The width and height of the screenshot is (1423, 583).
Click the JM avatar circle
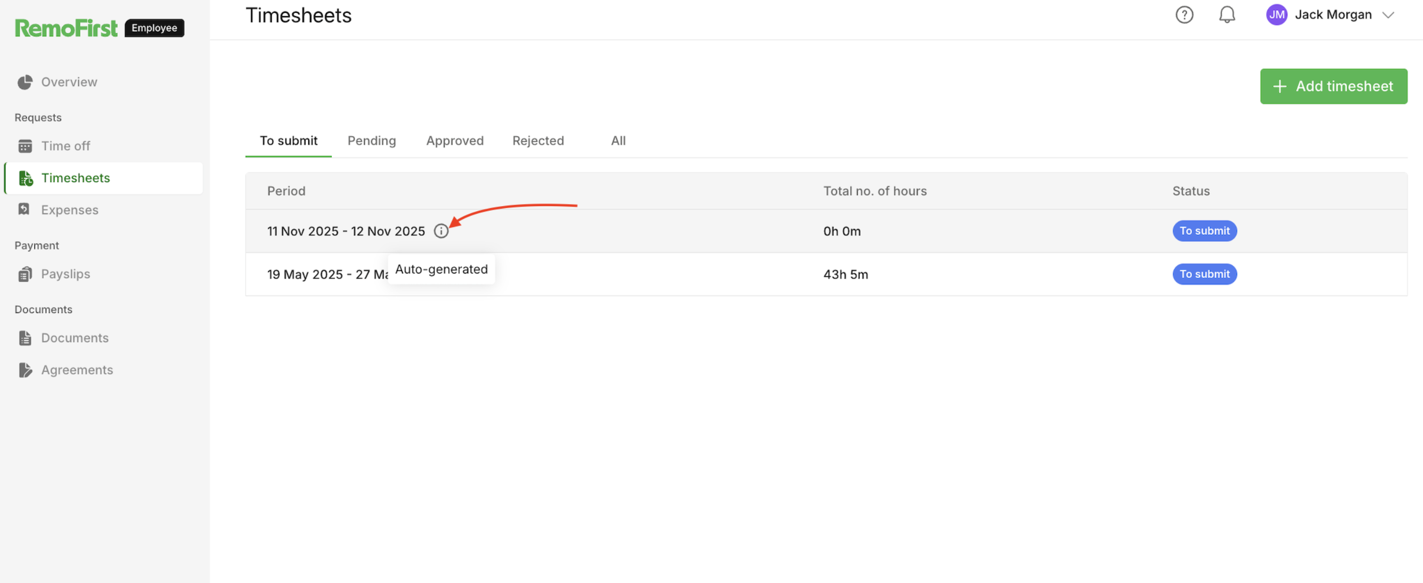coord(1277,15)
